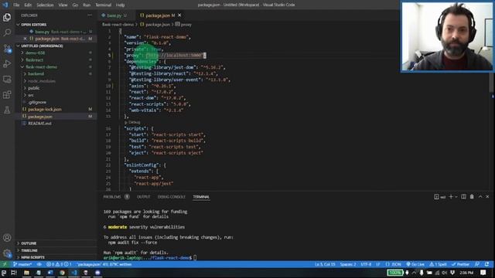Click master branch in status bar

coord(22,264)
